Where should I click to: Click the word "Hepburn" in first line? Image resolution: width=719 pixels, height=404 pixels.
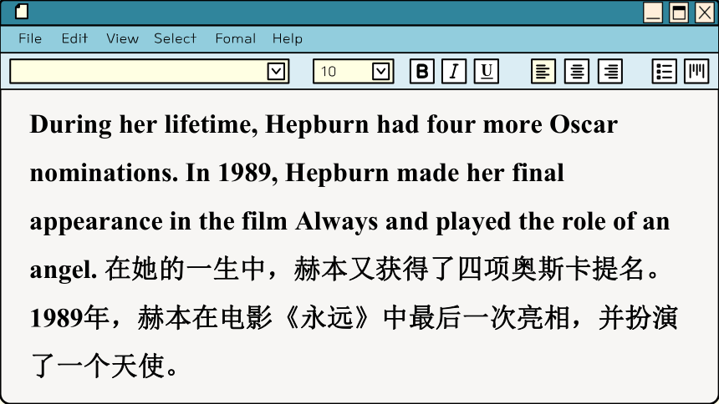point(317,124)
